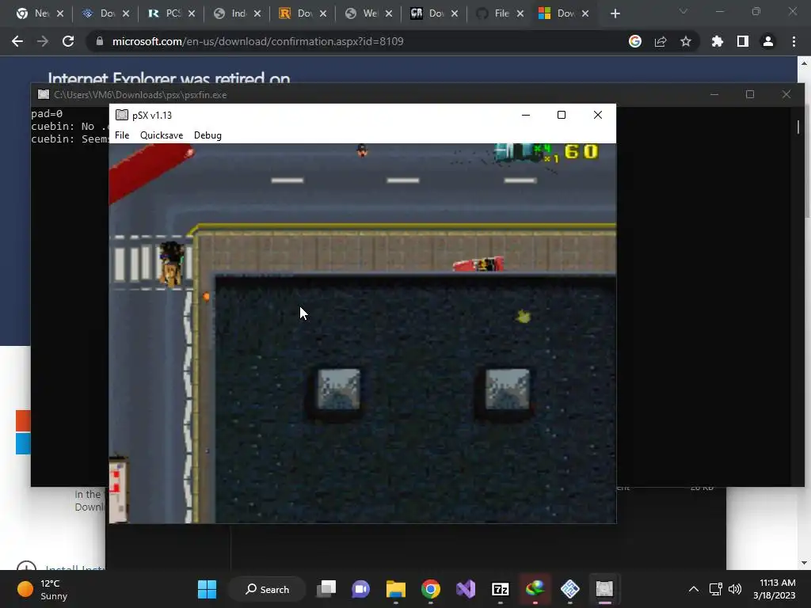Screen dimensions: 811x608
Task: Close the 'PCS' tab
Action: (x=192, y=14)
